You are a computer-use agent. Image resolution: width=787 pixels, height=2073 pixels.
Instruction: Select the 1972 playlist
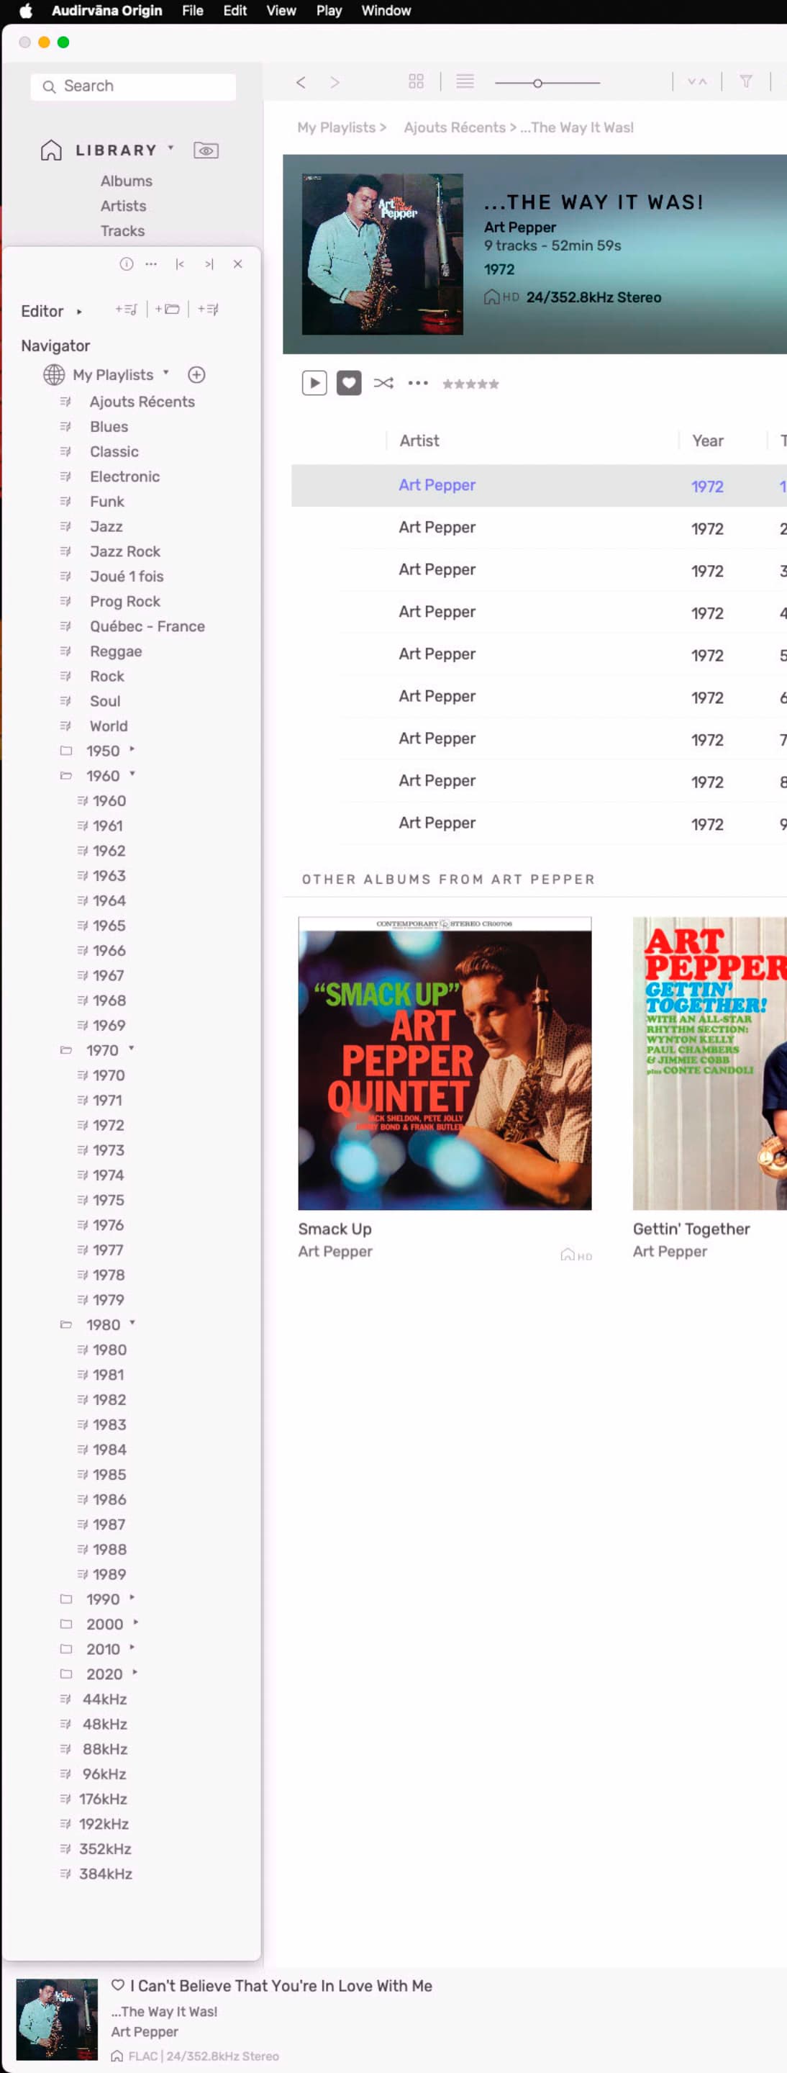108,1125
